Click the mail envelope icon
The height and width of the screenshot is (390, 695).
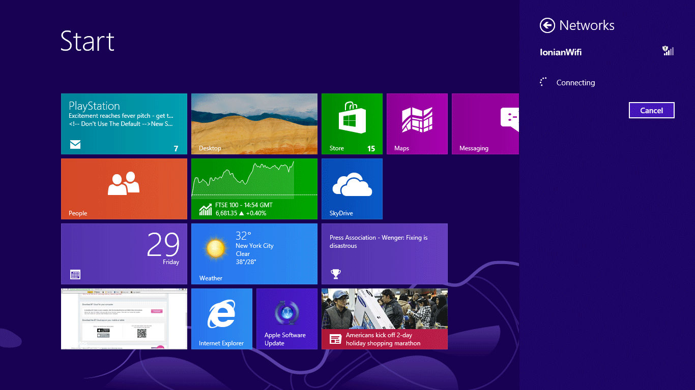click(75, 145)
